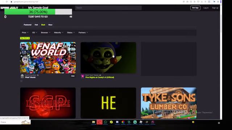Click the browser address bar URL
Screen dimensions: 232x130
[26, 2]
